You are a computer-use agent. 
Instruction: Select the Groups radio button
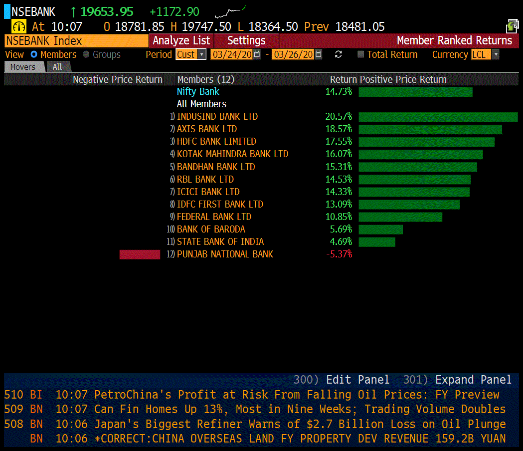[86, 54]
